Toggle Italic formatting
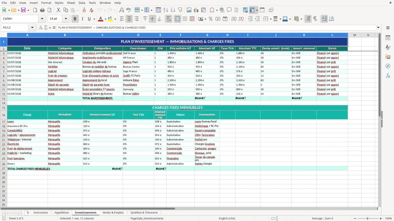 (82, 19)
